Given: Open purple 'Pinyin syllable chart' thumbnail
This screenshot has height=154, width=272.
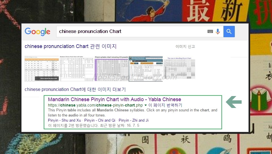Looking at the screenshot, I should 111,68.
